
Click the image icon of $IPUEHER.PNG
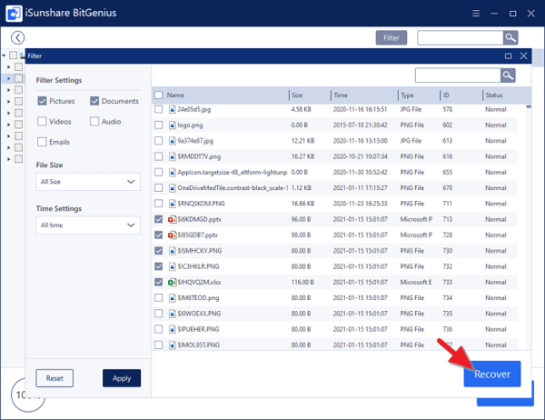pyautogui.click(x=172, y=329)
